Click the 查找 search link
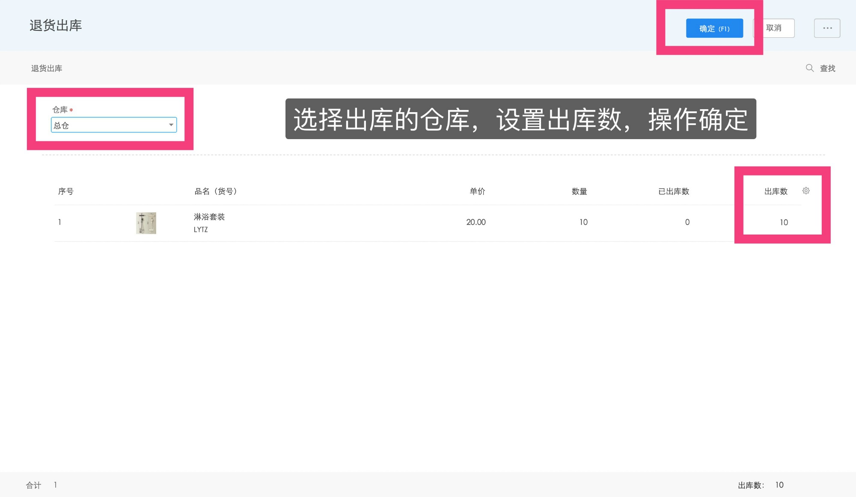Screen dimensions: 856x497 (827, 68)
